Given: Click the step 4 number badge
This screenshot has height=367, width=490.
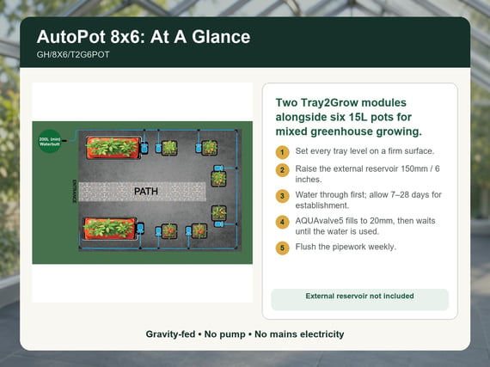Looking at the screenshot, I should coord(282,222).
